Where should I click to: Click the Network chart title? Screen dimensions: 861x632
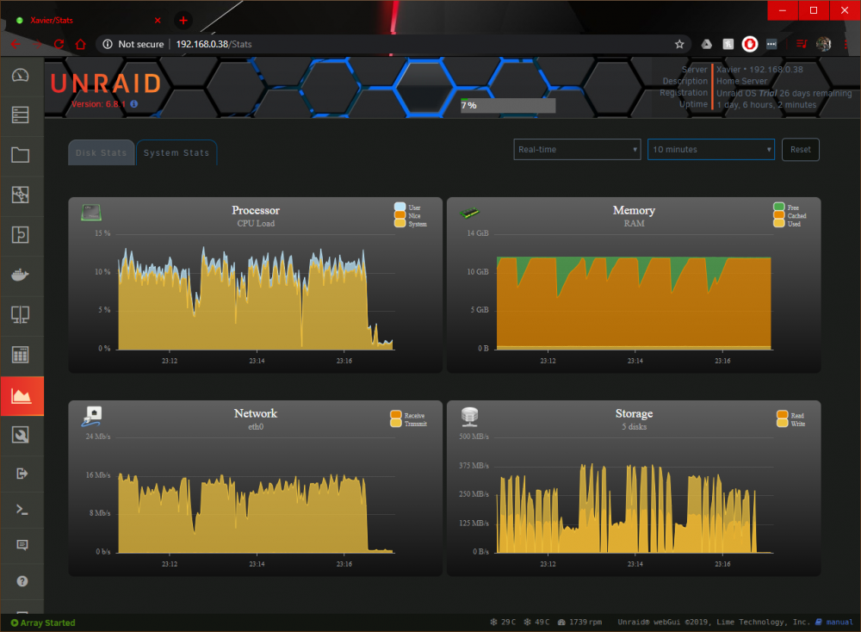tap(256, 413)
